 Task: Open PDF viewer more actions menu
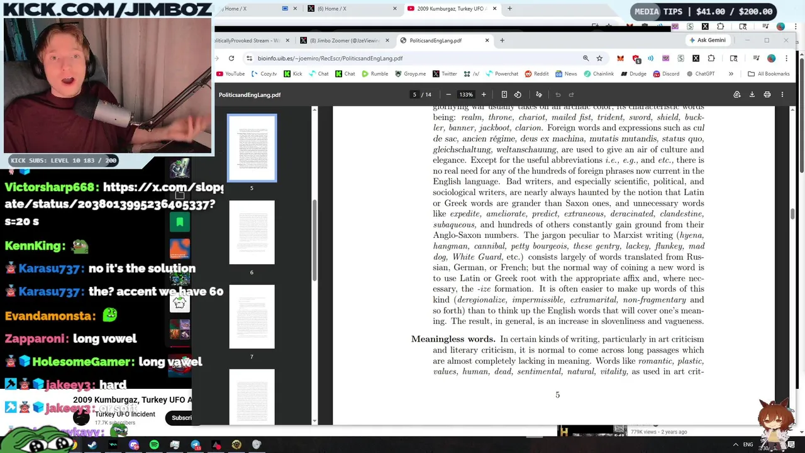click(782, 94)
